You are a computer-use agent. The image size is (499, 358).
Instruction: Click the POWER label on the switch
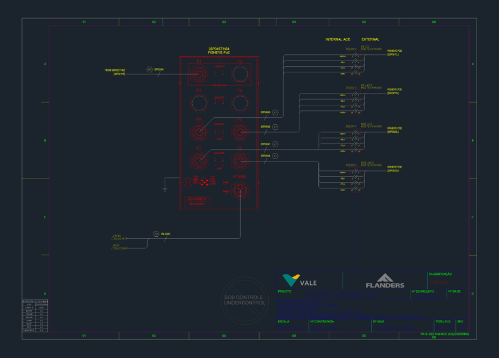click(240, 177)
